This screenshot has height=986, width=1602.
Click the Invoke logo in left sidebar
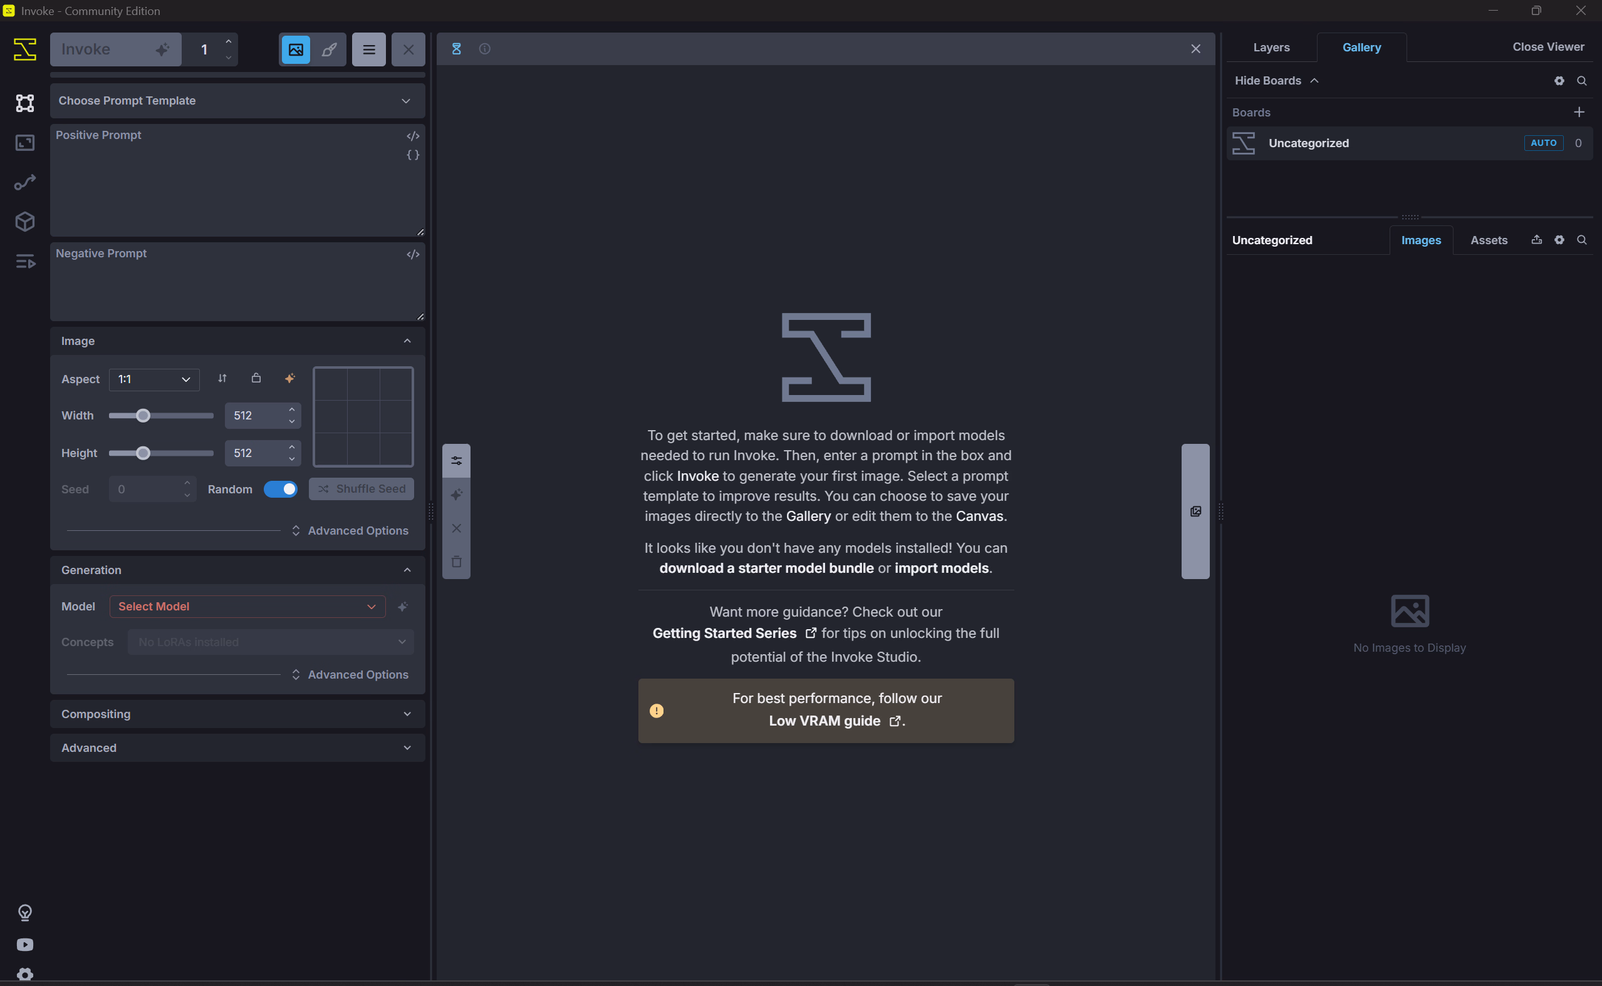25,49
